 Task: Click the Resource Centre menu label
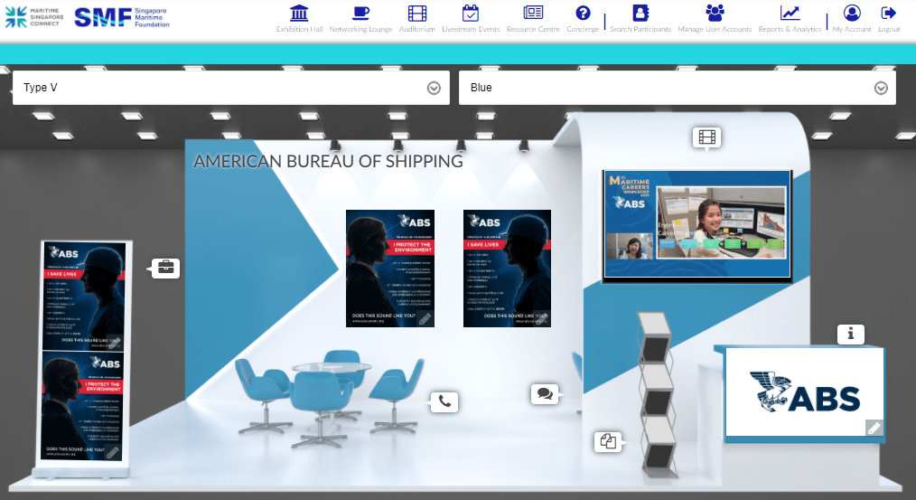pyautogui.click(x=533, y=29)
